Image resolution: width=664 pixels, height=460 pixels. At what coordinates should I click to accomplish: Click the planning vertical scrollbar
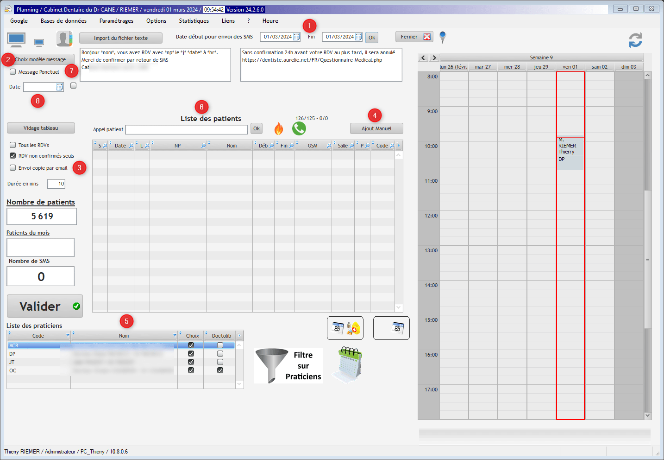click(x=647, y=260)
